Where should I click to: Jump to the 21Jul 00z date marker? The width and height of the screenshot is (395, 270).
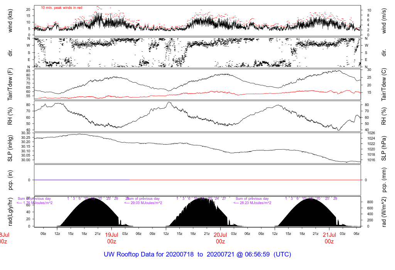click(x=329, y=238)
